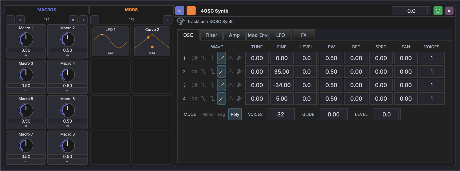Toggle the green plugin power button
The height and width of the screenshot is (171, 460).
(x=438, y=11)
